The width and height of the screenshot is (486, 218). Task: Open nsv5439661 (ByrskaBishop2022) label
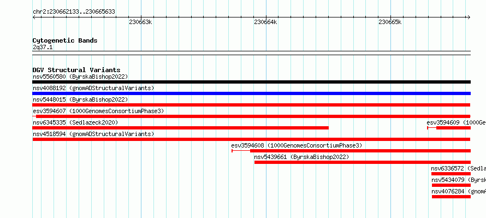click(301, 157)
